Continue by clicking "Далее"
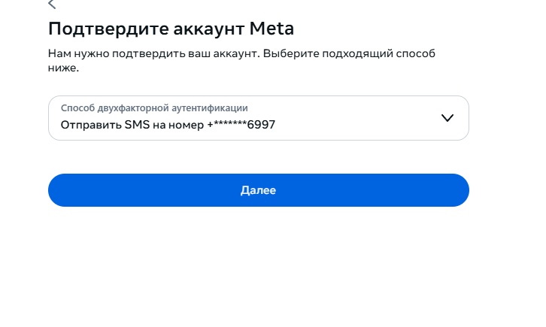 (258, 190)
